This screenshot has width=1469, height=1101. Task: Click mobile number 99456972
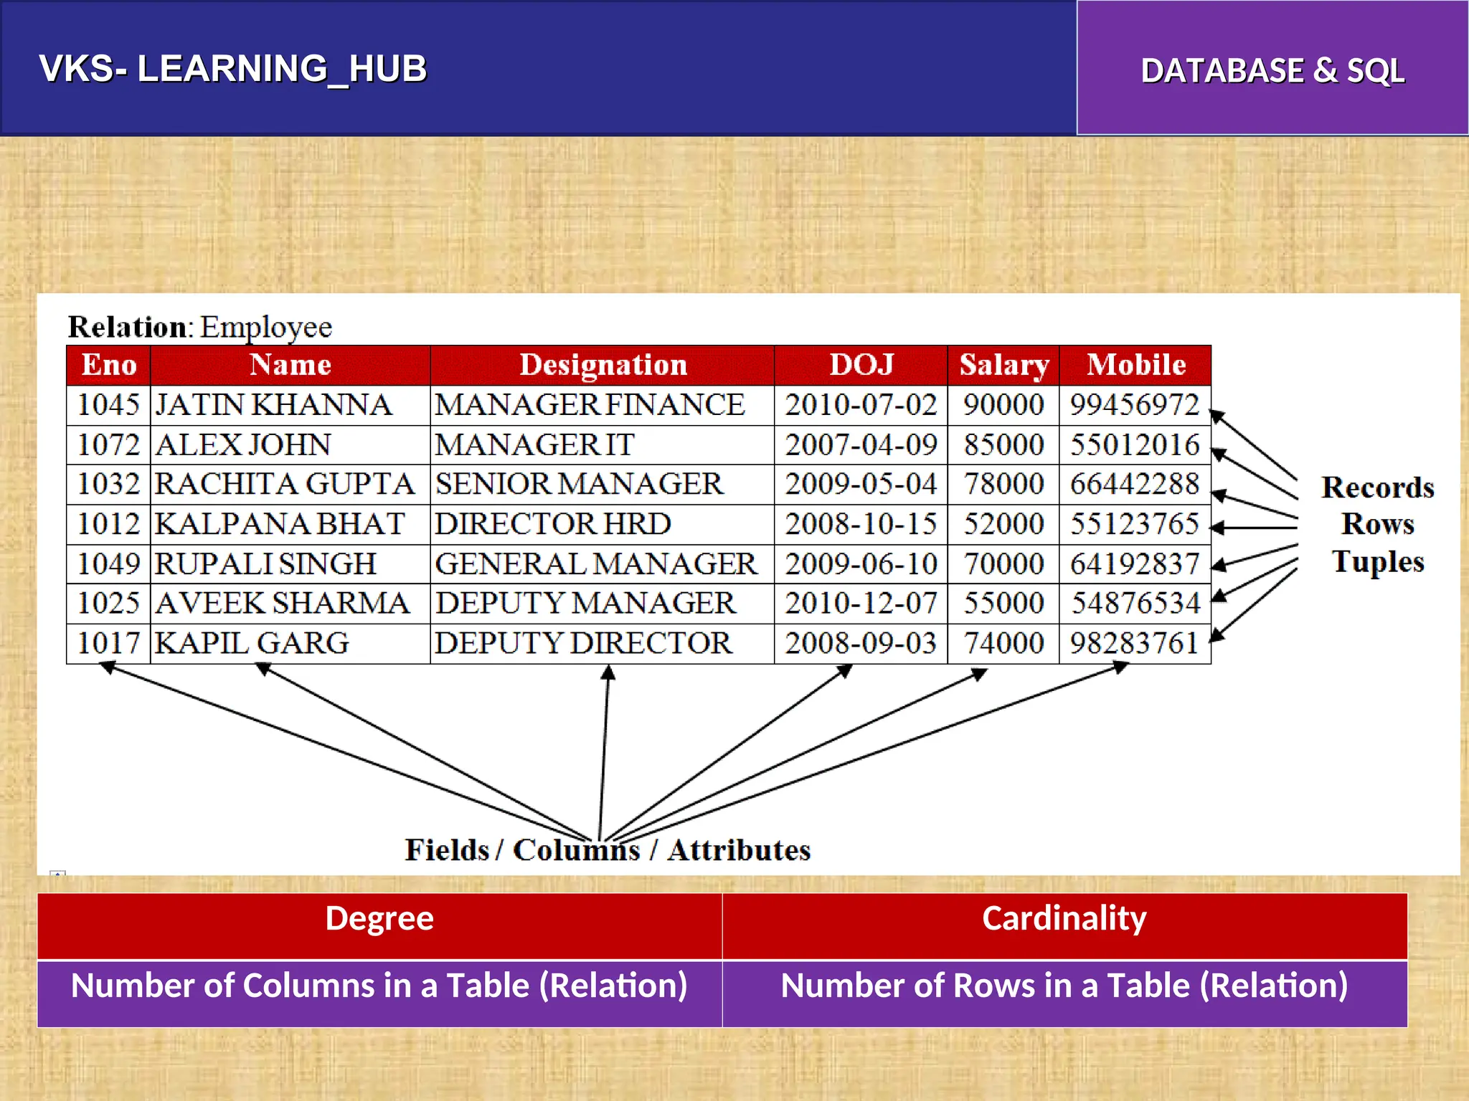[1135, 406]
